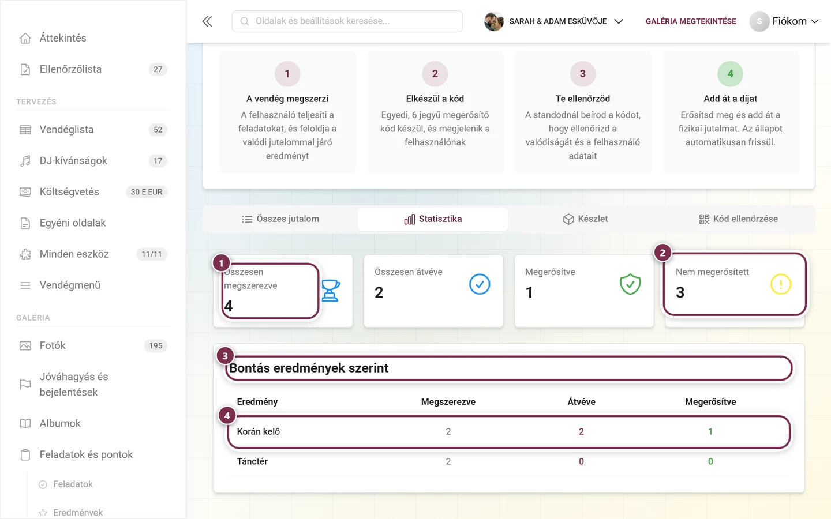Click green shield icon in Megerősítve card
The image size is (831, 519).
630,284
